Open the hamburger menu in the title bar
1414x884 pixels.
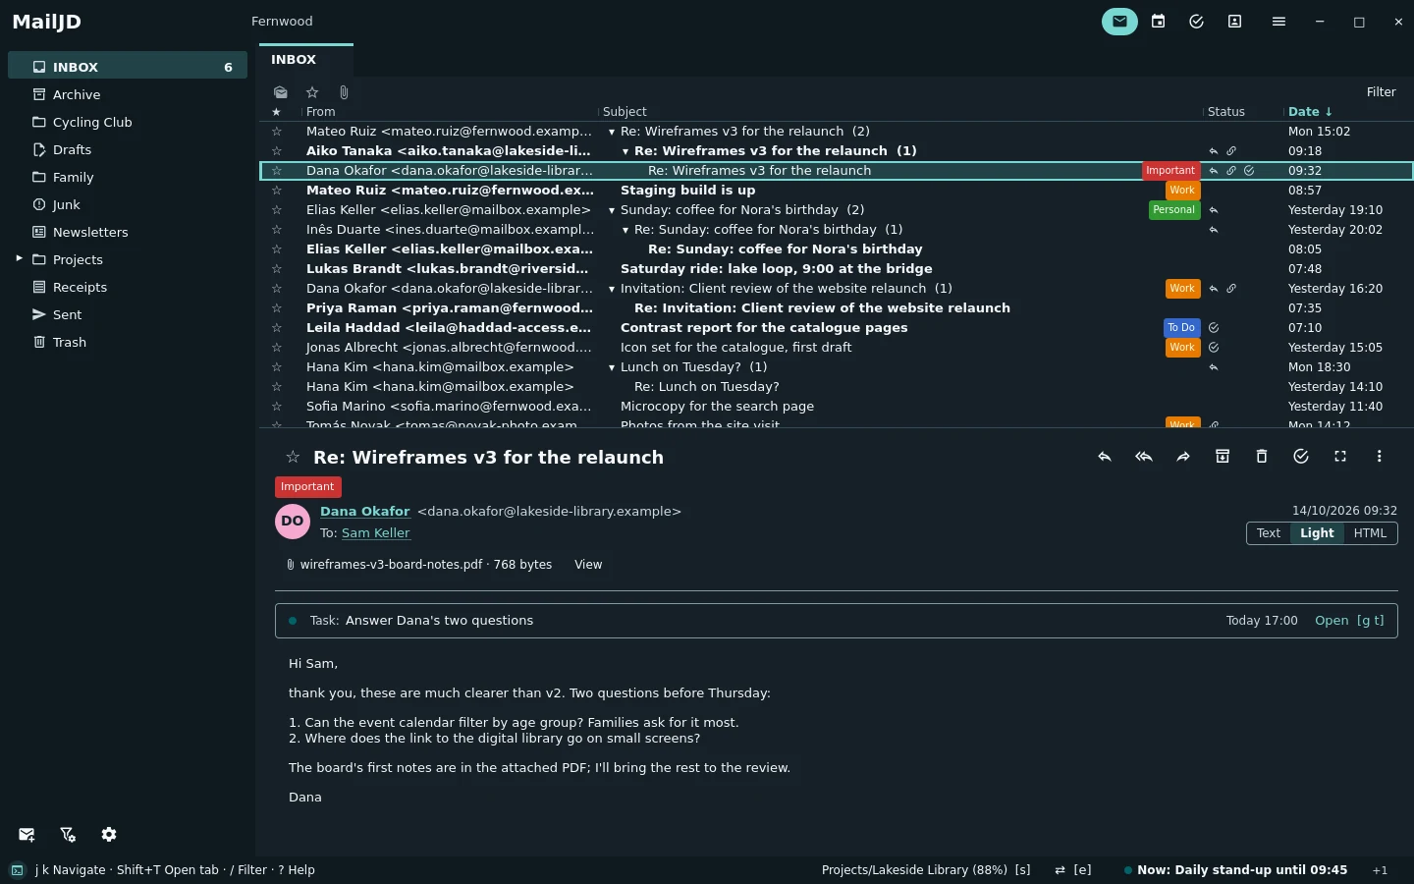point(1278,22)
